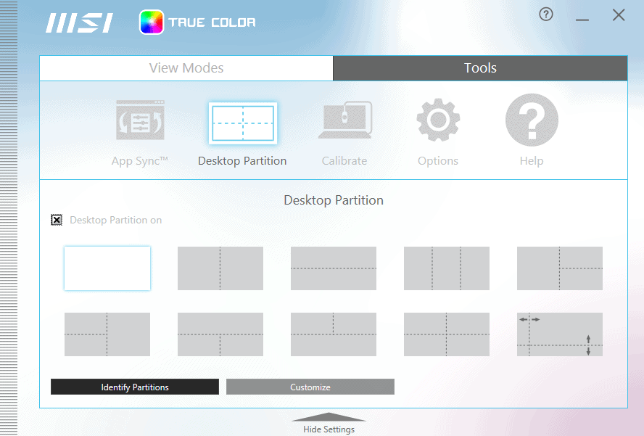Close the True Color window
The width and height of the screenshot is (644, 436).
[x=619, y=15]
